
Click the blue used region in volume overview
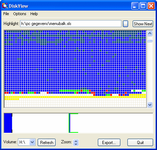click(8, 123)
